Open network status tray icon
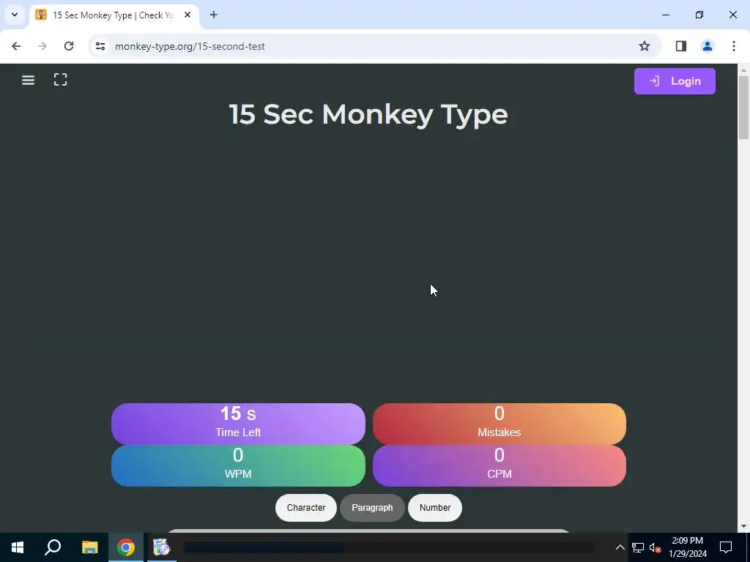The image size is (750, 562). [638, 547]
